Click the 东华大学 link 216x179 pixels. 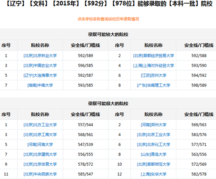click(154, 174)
